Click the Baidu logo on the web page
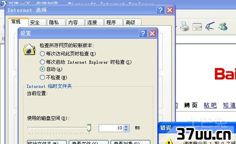 (x=225, y=74)
